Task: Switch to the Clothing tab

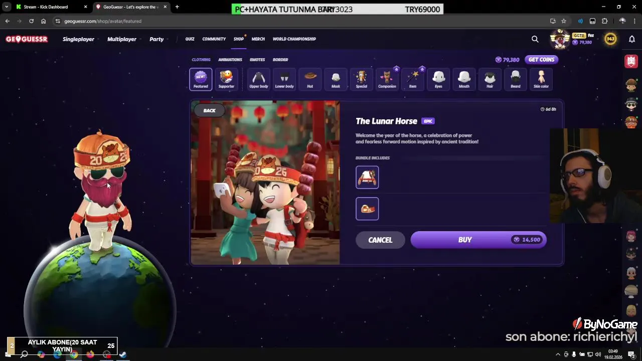Action: point(201,60)
